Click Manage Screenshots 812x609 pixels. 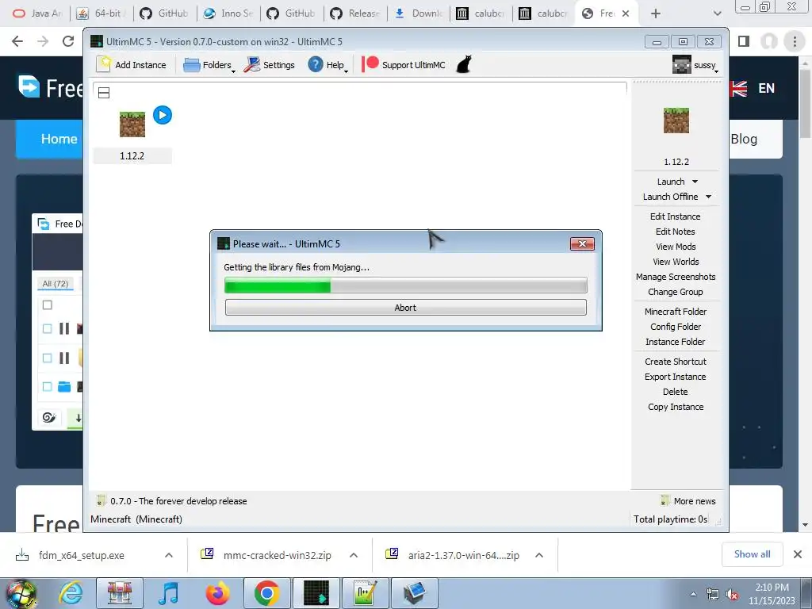[x=676, y=277]
